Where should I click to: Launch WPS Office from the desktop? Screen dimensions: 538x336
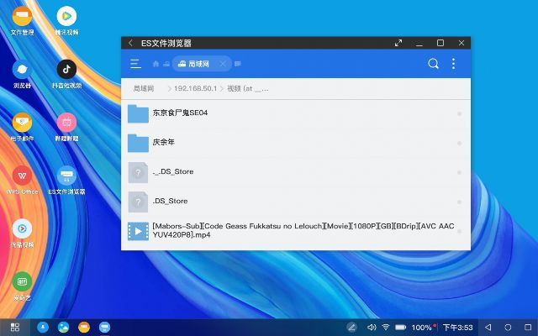pos(23,177)
